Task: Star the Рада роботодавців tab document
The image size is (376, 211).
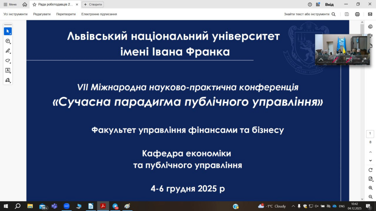Action: pos(34,4)
